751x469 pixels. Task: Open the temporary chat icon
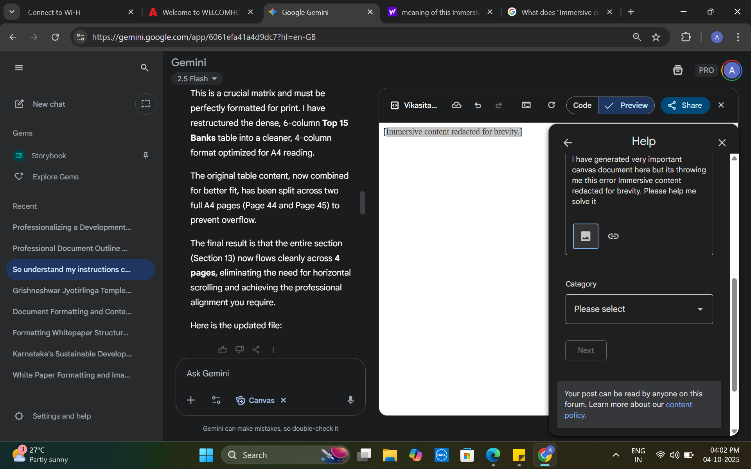coord(146,104)
